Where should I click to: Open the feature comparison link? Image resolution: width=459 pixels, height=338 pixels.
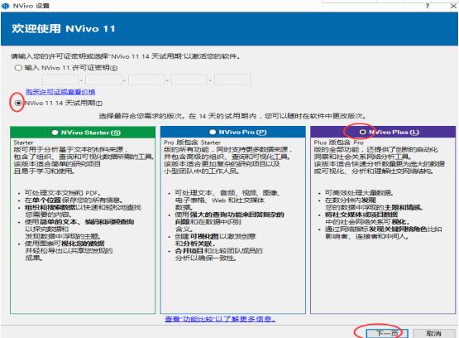[x=220, y=319]
